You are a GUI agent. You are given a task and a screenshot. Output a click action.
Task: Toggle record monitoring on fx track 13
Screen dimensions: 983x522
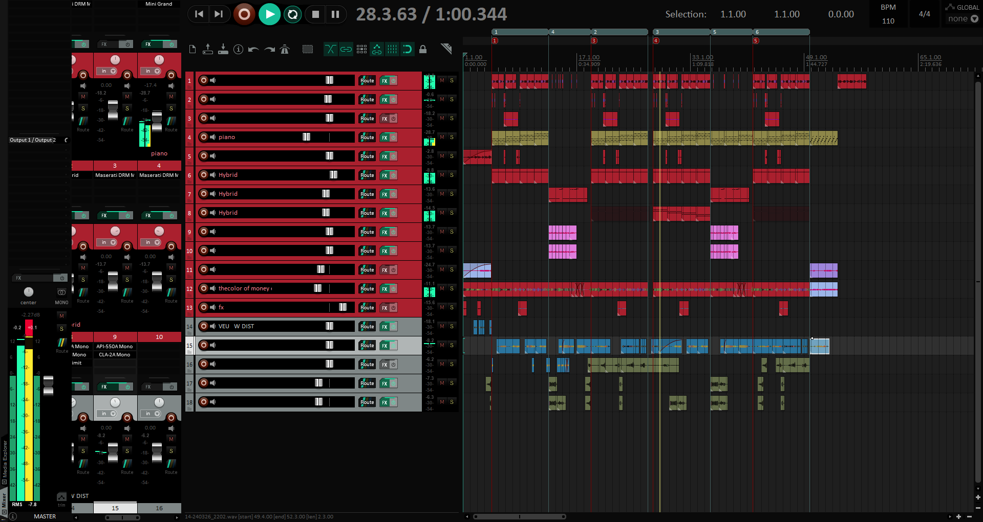213,307
